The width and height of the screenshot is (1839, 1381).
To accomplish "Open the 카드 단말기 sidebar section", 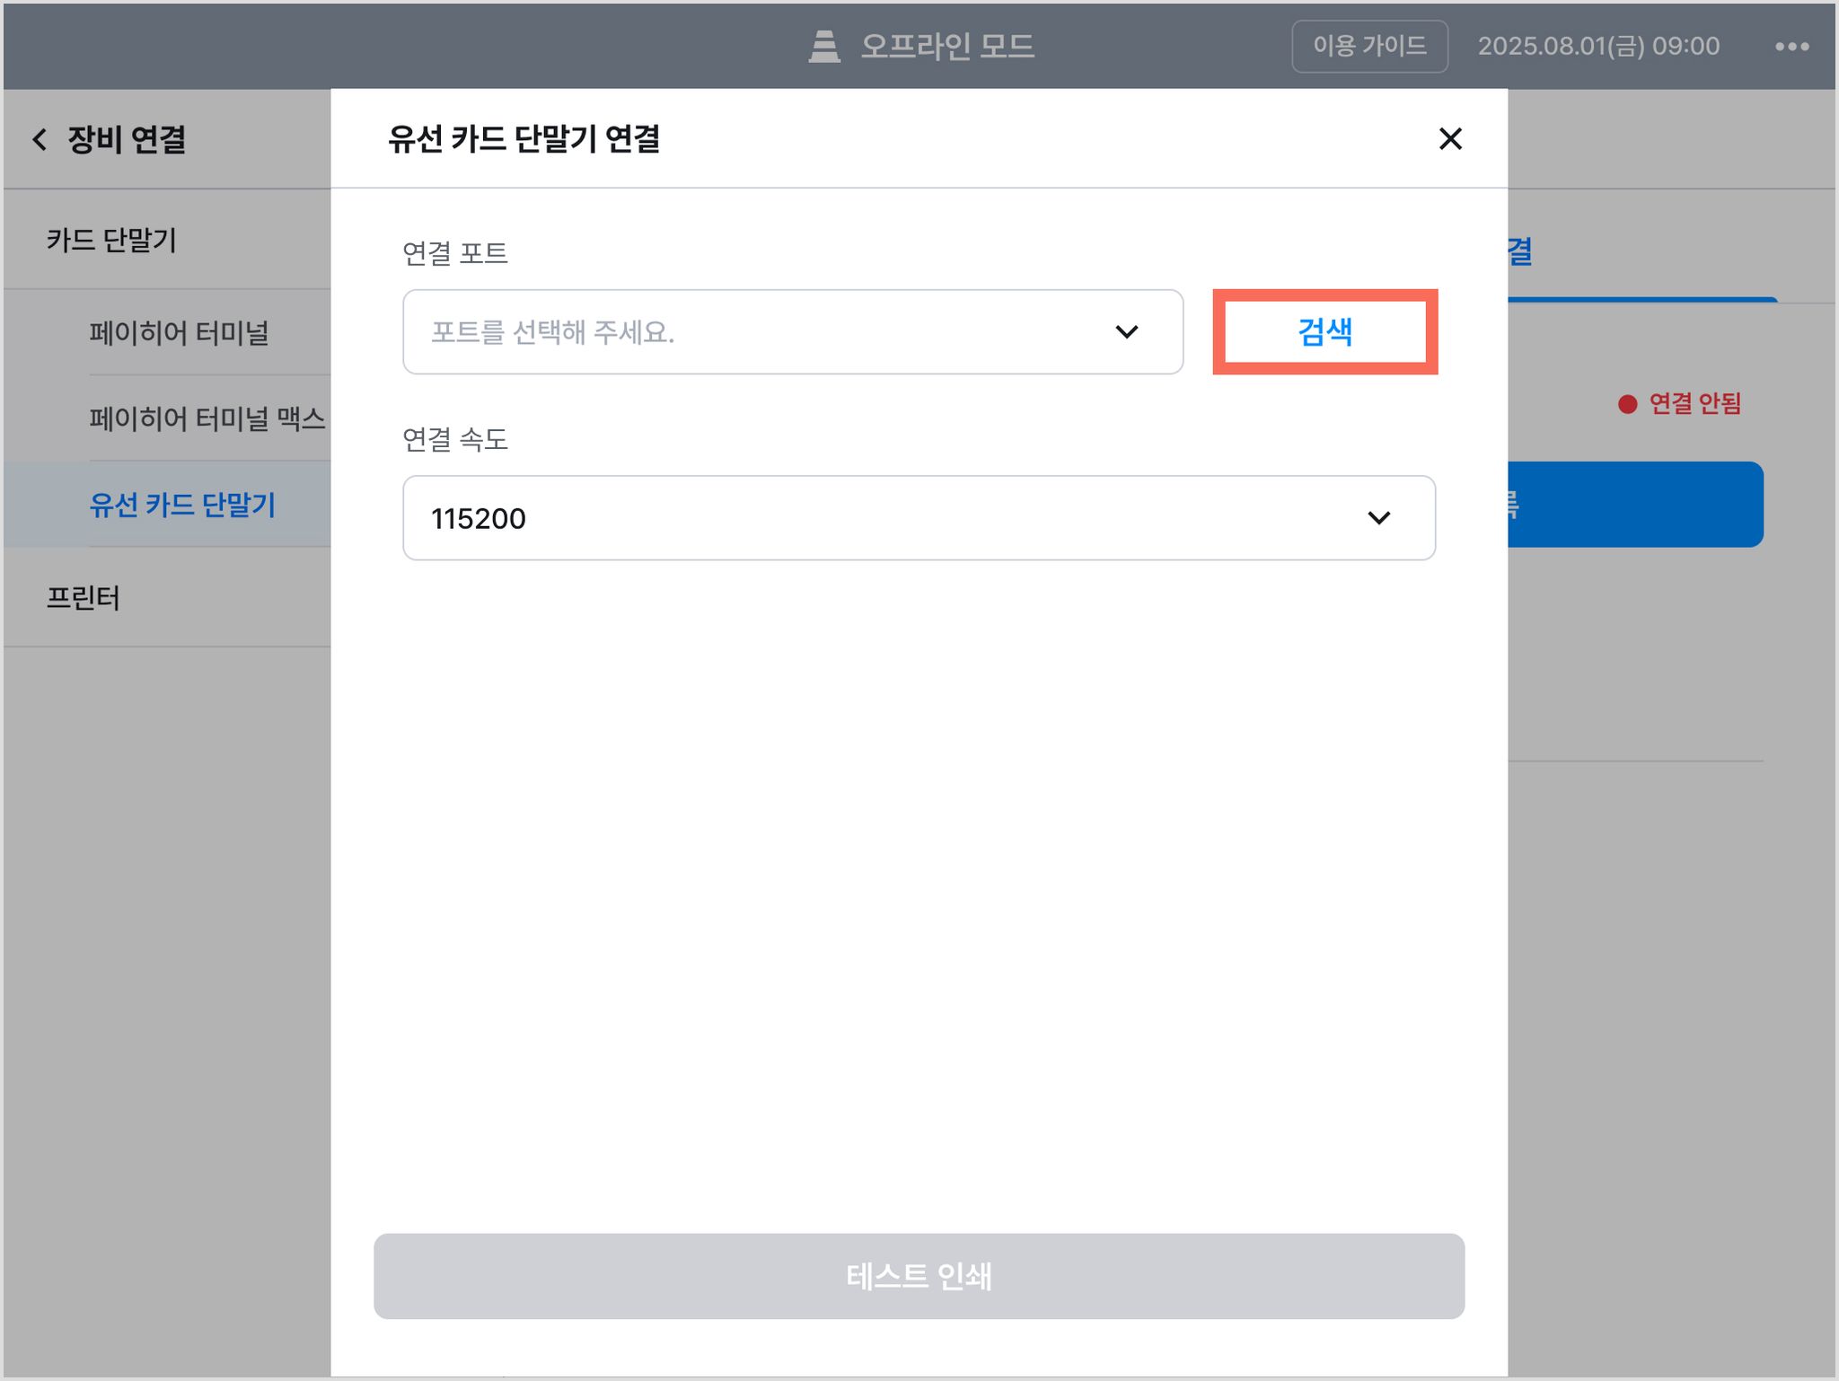I will point(111,240).
